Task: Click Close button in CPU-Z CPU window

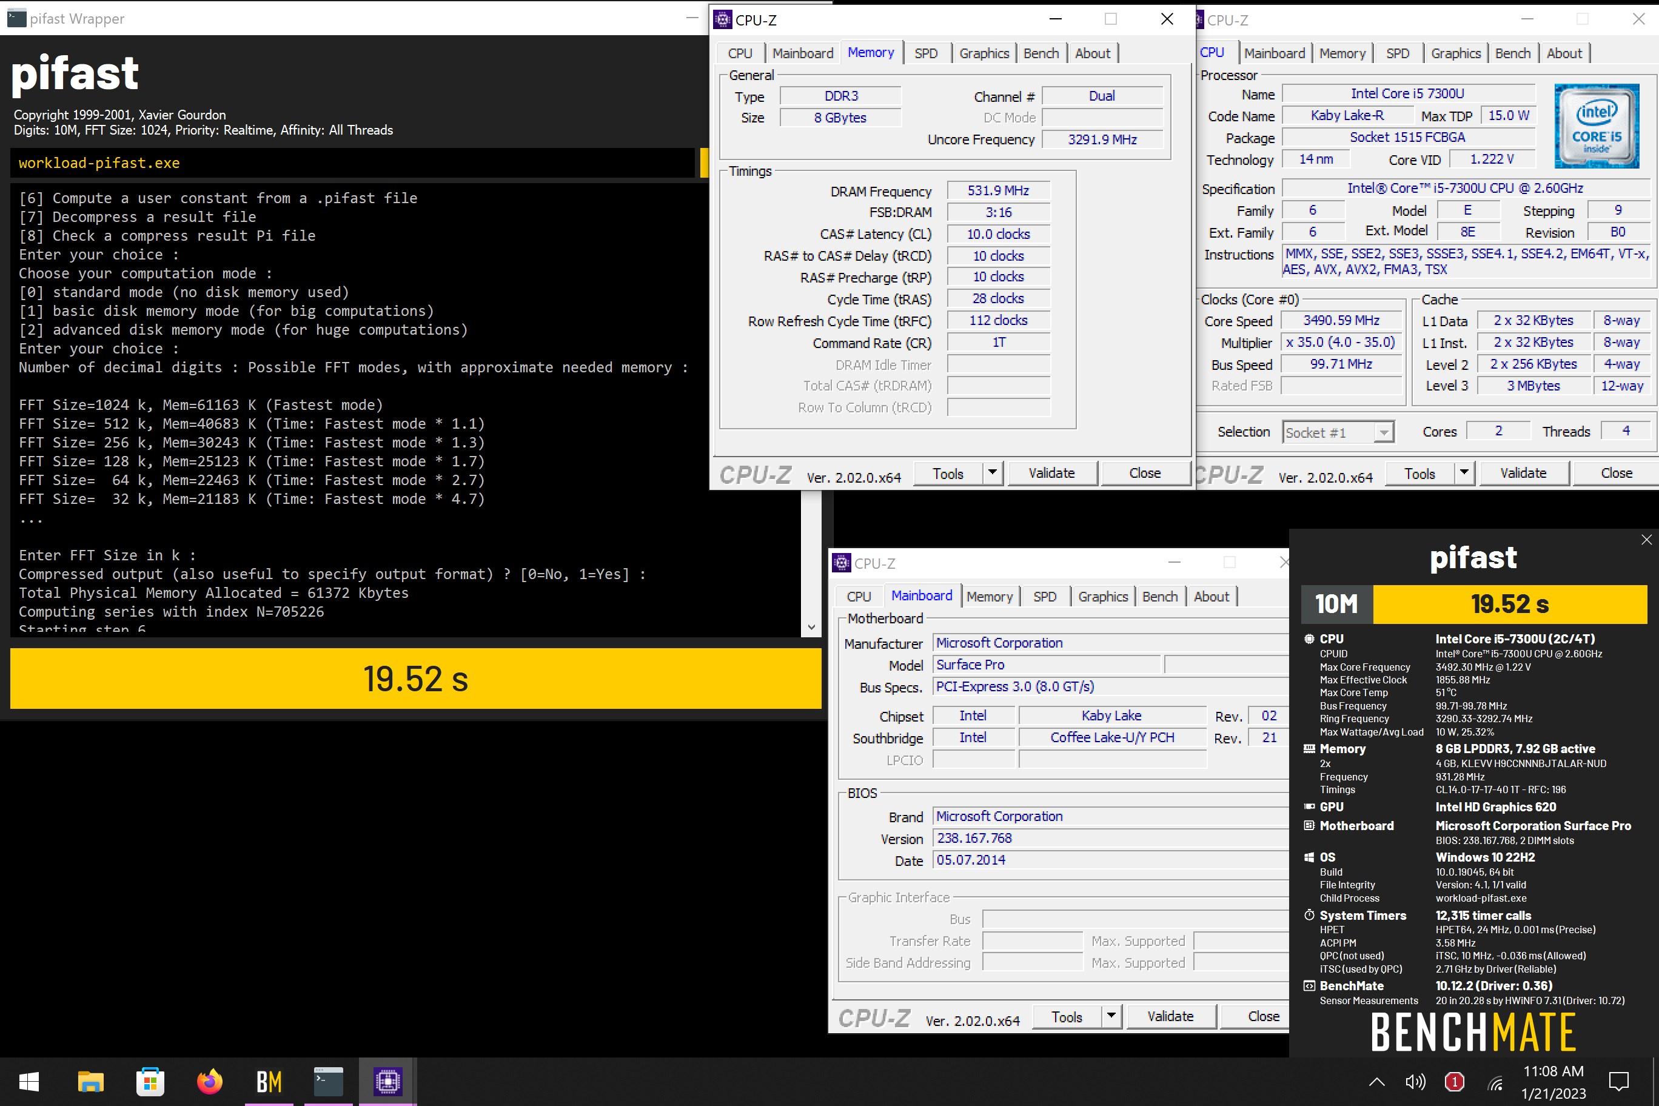Action: [x=1616, y=474]
